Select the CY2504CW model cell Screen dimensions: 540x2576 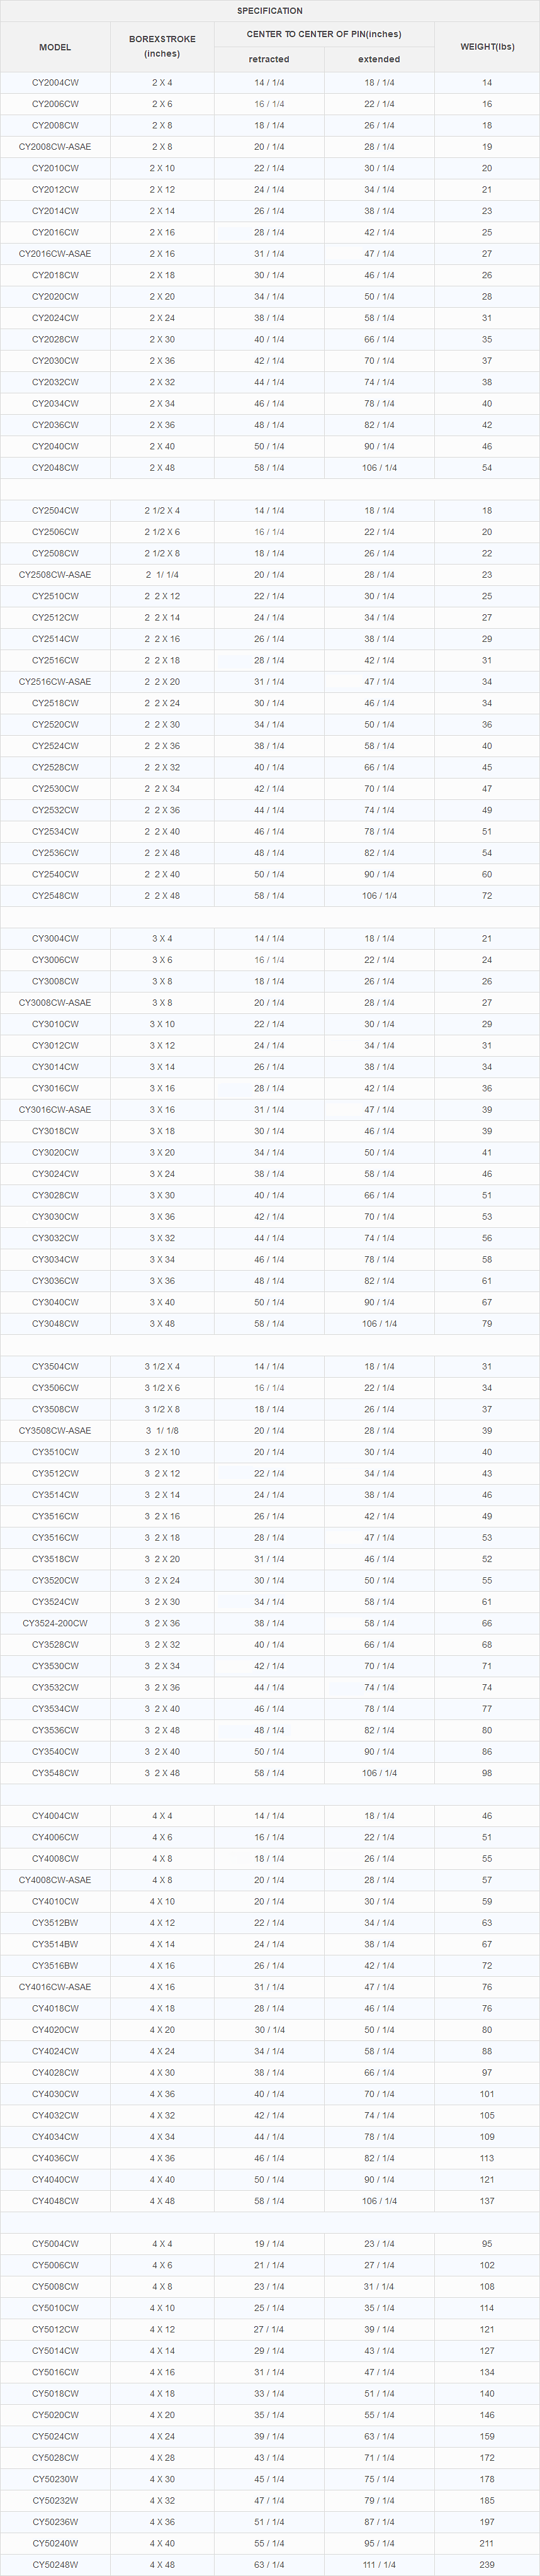pyautogui.click(x=55, y=511)
